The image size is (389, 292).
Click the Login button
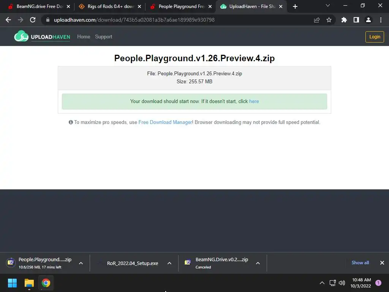(375, 37)
